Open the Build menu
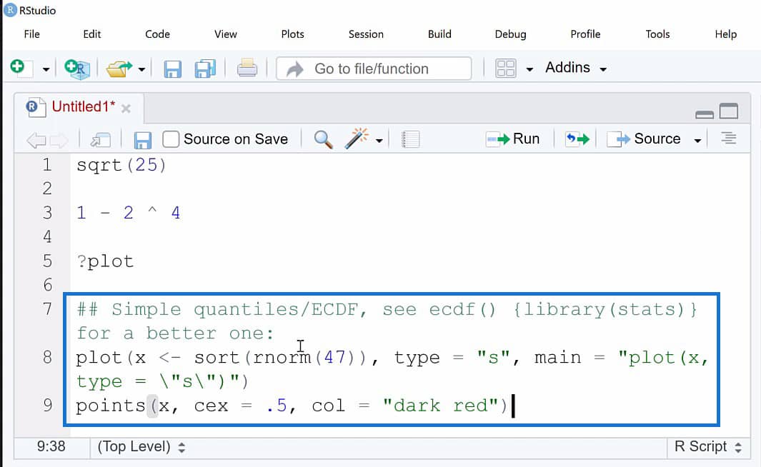761x467 pixels. coord(439,34)
